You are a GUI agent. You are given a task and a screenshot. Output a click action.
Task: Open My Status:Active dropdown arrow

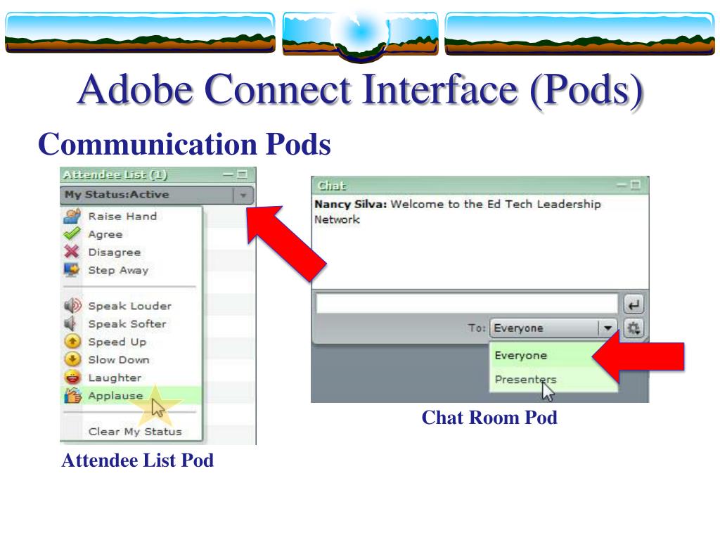point(243,195)
